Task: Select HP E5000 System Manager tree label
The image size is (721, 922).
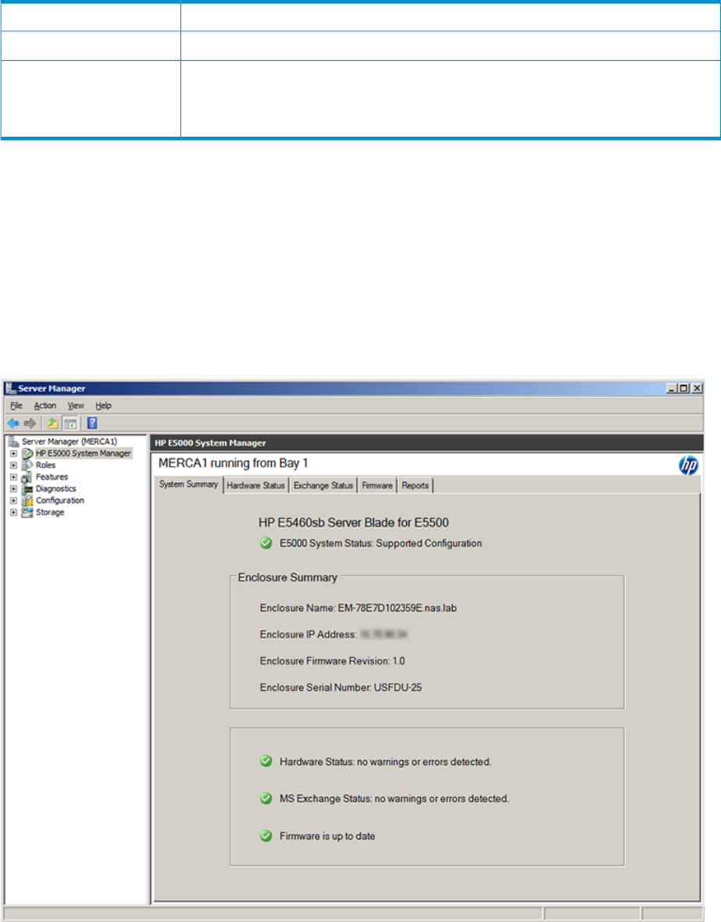Action: 84,453
